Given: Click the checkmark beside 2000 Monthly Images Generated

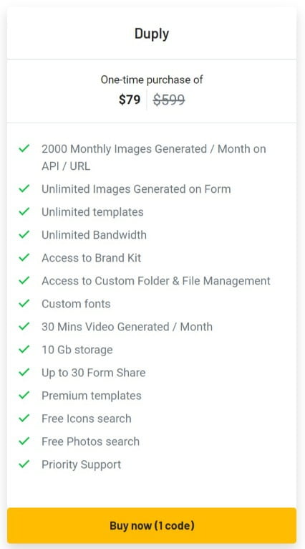Looking at the screenshot, I should [24, 148].
